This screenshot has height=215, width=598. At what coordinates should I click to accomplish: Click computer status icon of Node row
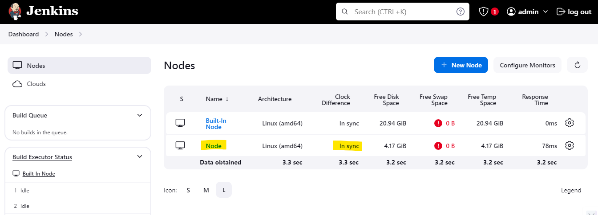(180, 145)
